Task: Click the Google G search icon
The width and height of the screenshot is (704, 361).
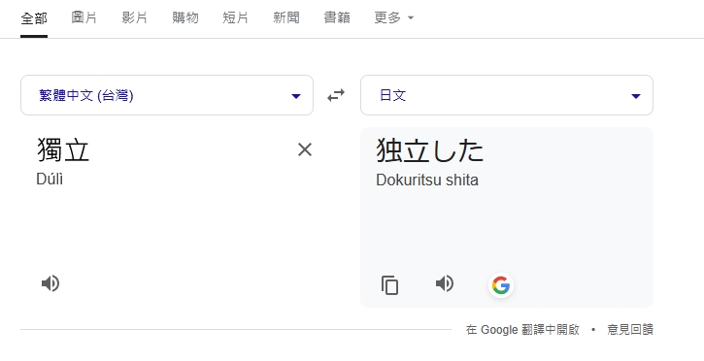Action: 501,285
